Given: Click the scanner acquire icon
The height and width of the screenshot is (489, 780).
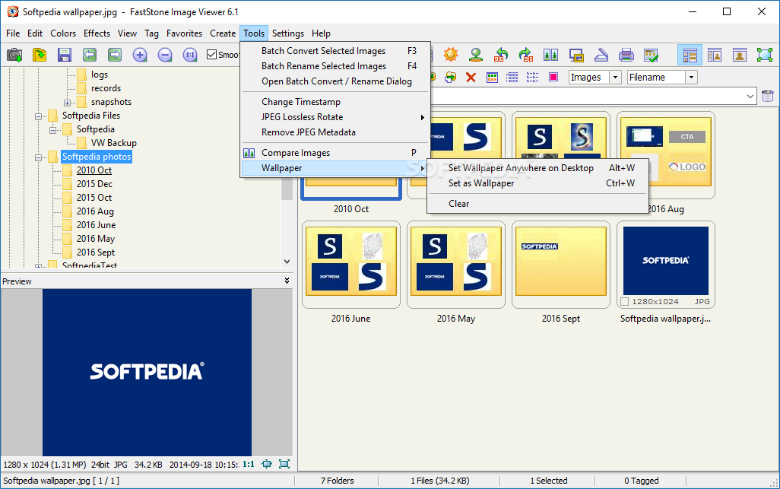Looking at the screenshot, I should tap(601, 55).
